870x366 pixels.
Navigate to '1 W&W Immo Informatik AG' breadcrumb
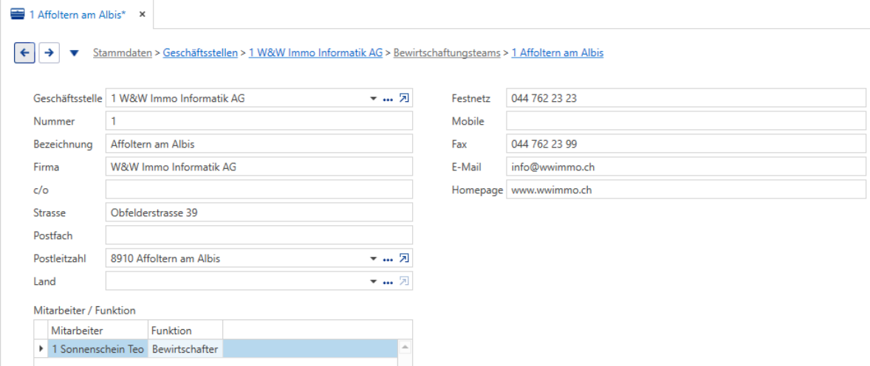(315, 52)
